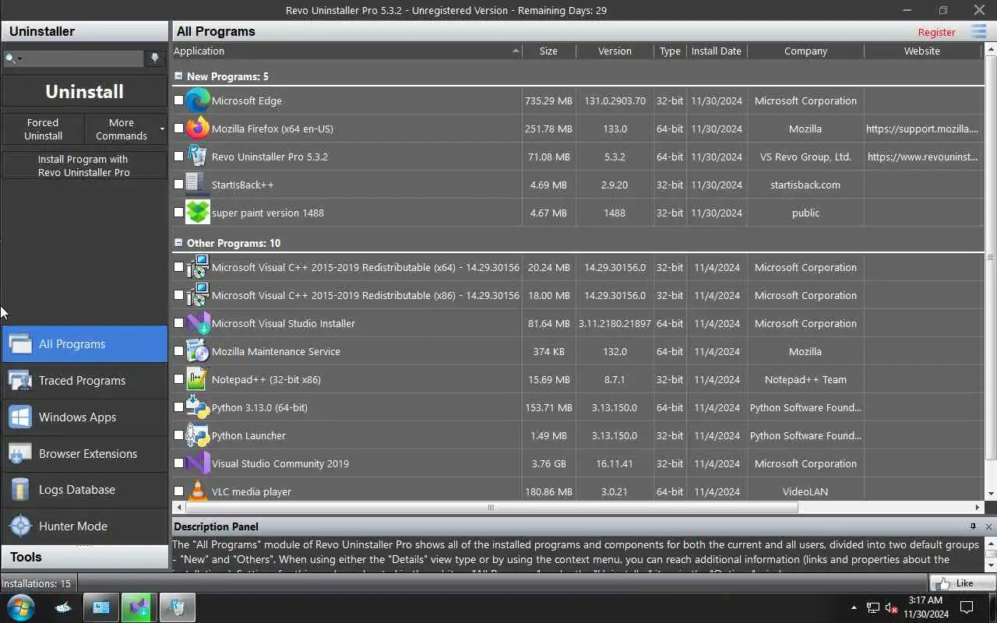Open the view options hamburger icon
The height and width of the screenshot is (623, 997).
point(979,31)
